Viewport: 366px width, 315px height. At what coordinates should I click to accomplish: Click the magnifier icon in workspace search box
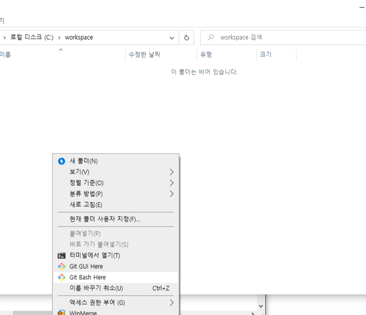coord(211,37)
